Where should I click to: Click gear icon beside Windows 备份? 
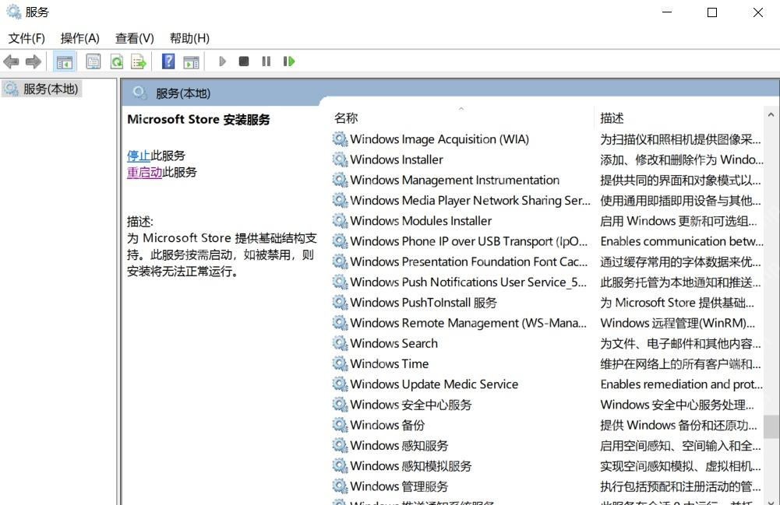(x=340, y=425)
